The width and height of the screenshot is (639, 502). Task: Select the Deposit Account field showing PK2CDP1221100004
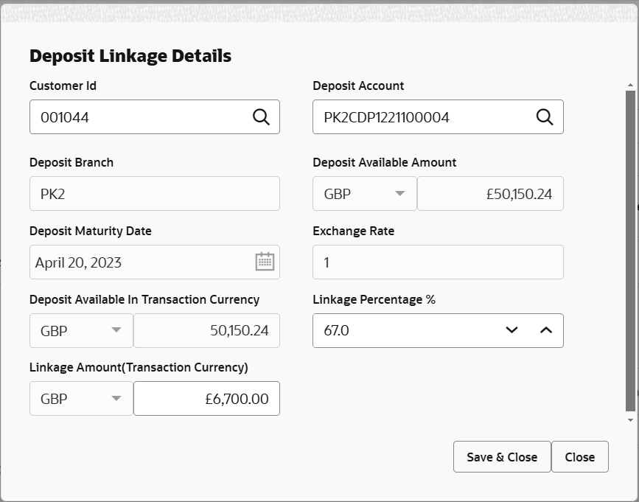[413, 116]
